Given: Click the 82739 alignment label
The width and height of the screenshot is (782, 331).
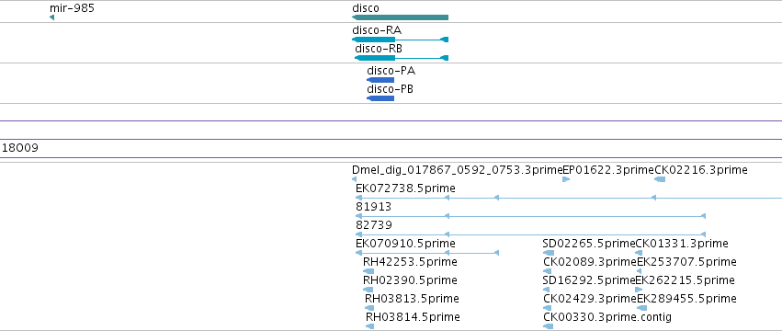Looking at the screenshot, I should 374,225.
